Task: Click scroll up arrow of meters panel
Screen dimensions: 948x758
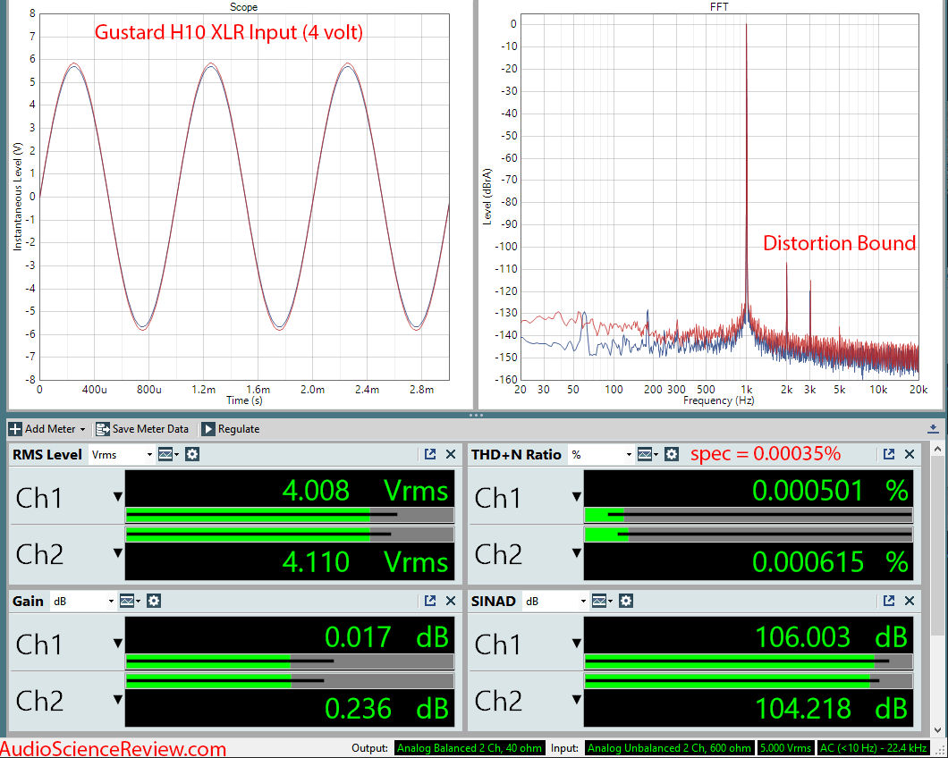Action: (x=938, y=449)
